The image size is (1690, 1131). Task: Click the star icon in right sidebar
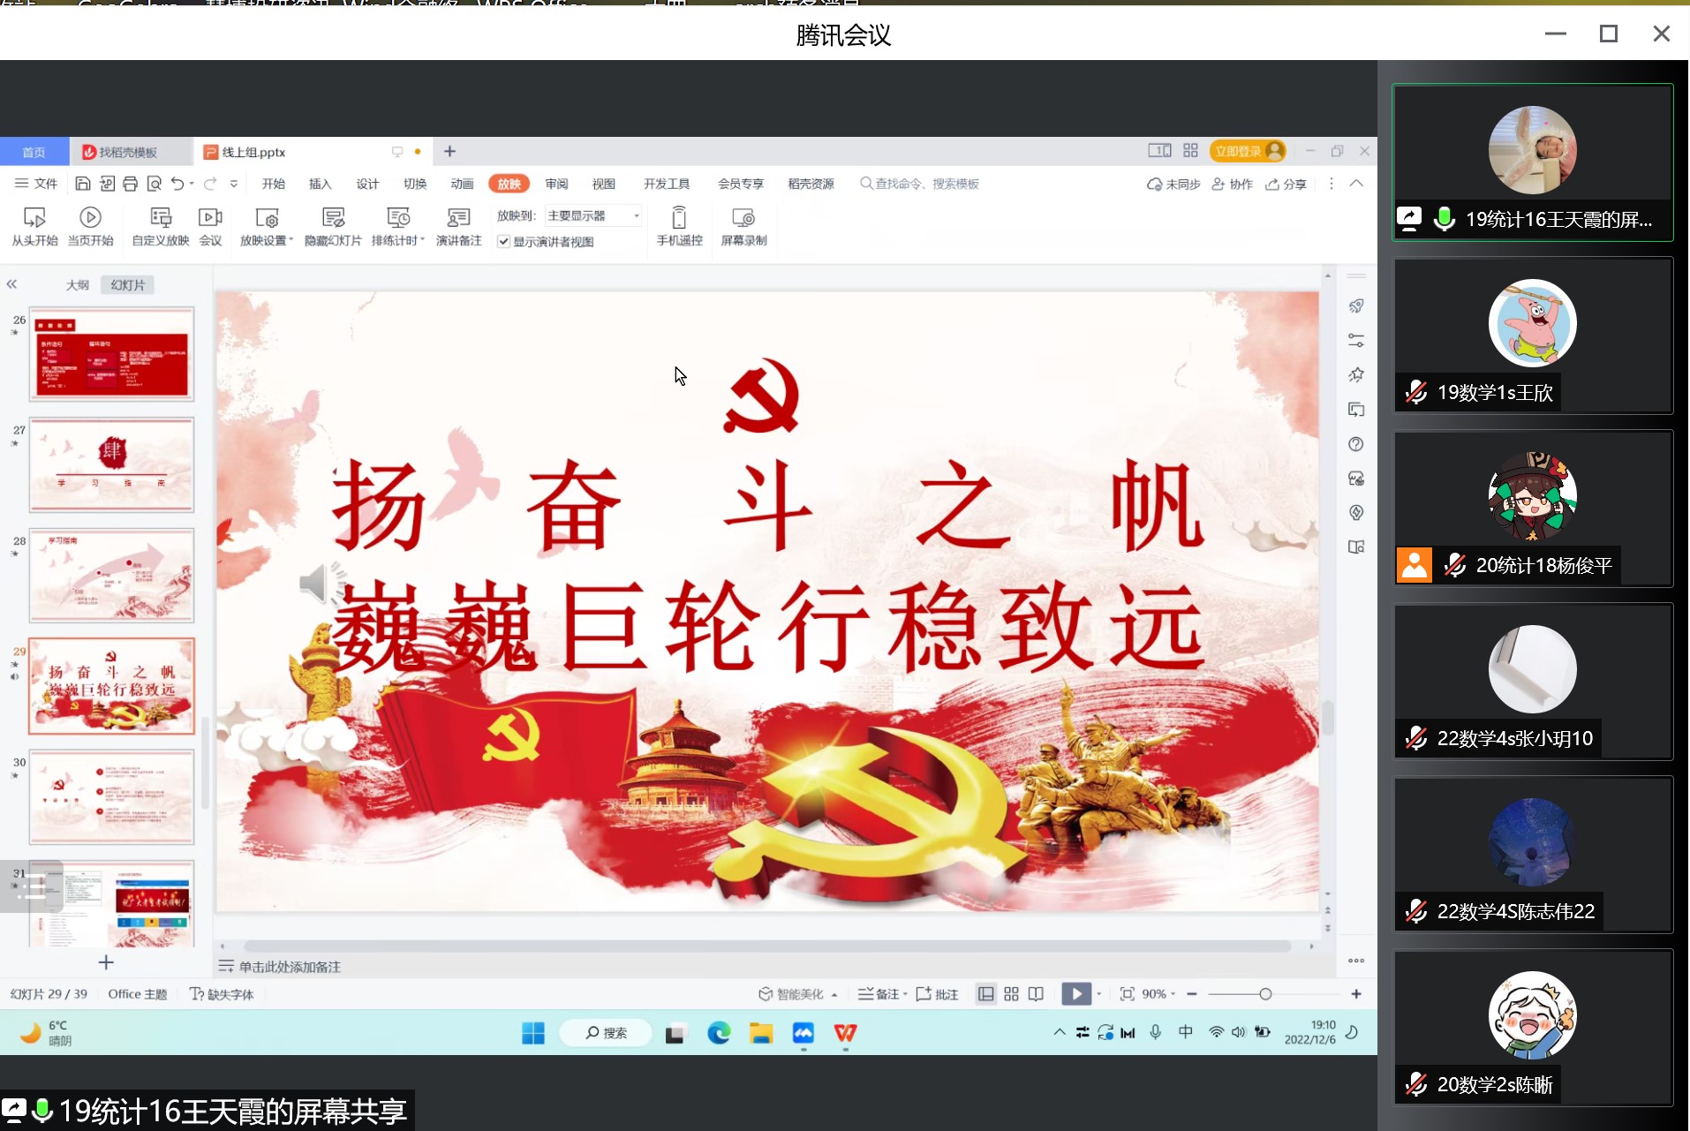[x=1356, y=375]
